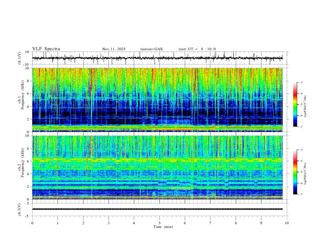323x250 pixels.
Task: Click the "Time (min)" axis label
Action: point(163,227)
